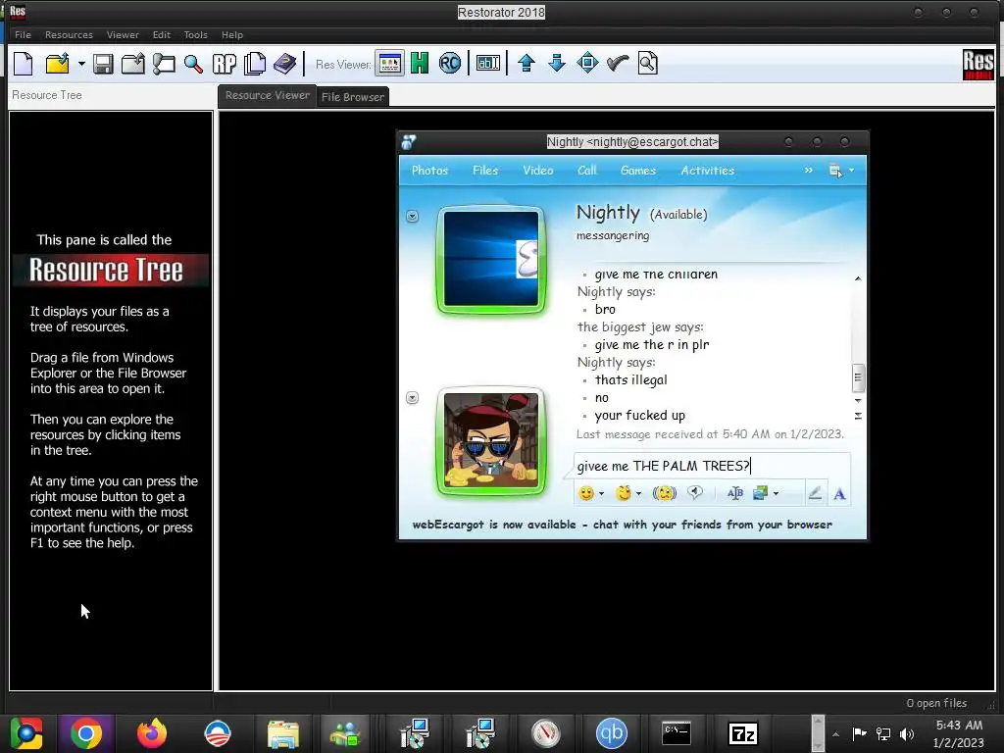Toggle the abI edit mode icon

(x=488, y=64)
